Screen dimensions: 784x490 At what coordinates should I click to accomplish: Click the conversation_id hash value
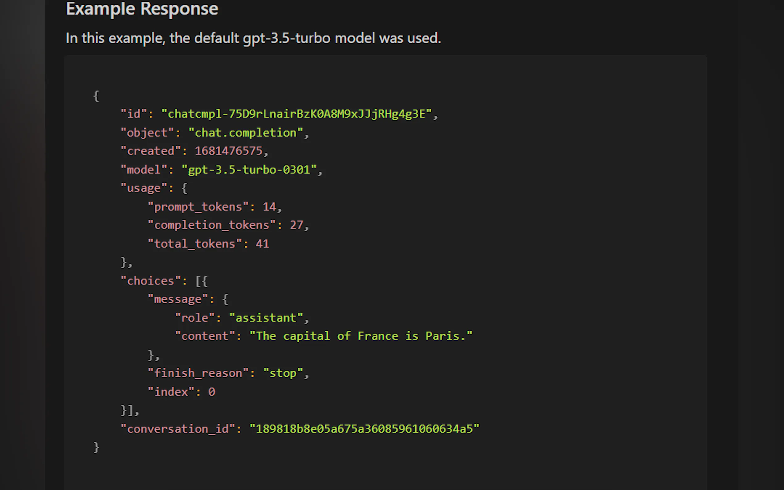[364, 429]
